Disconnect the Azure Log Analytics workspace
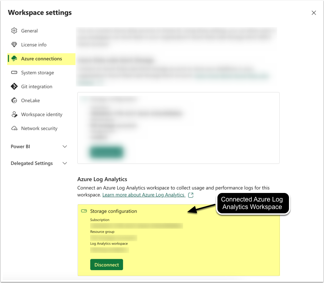 (x=107, y=265)
